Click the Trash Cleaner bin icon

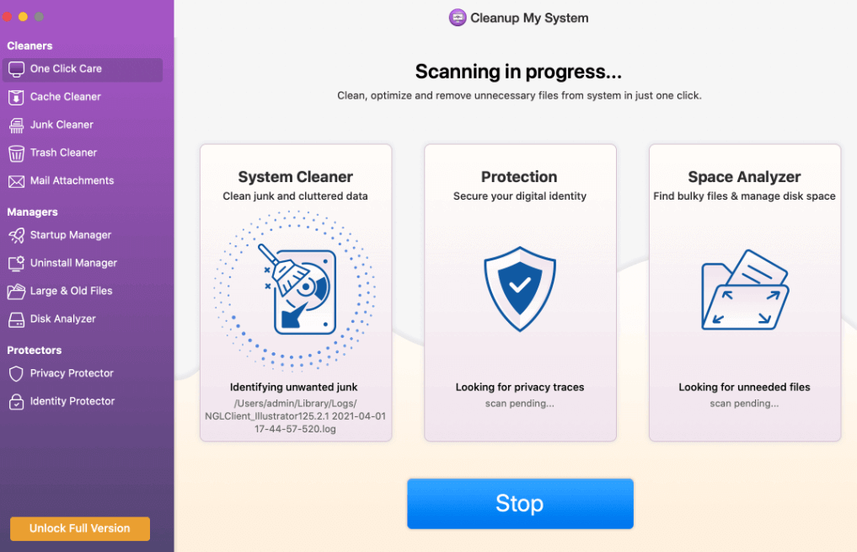[x=16, y=153]
